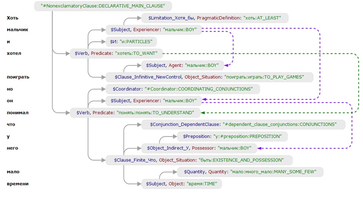This screenshot has height=203, width=363.
Task: Select the хотеть:TO_WANT predicate node
Action: click(x=116, y=53)
